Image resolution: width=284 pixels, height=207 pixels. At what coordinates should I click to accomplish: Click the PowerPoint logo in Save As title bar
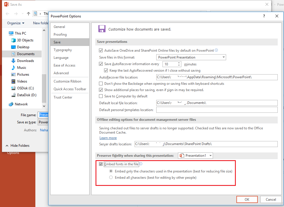pyautogui.click(x=6, y=4)
